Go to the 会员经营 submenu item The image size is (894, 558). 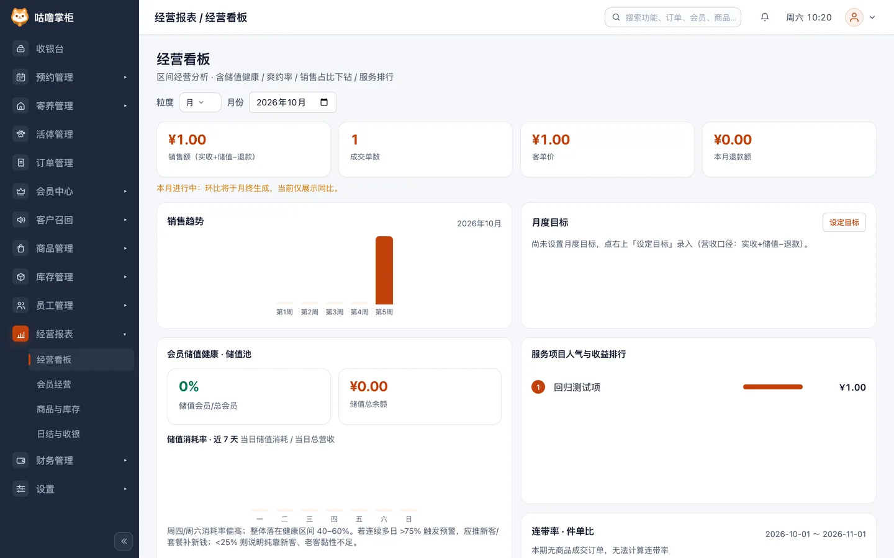(x=81, y=384)
